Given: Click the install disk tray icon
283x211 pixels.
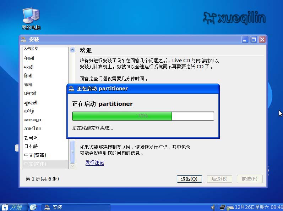Looking at the screenshot, I should click(x=230, y=207).
